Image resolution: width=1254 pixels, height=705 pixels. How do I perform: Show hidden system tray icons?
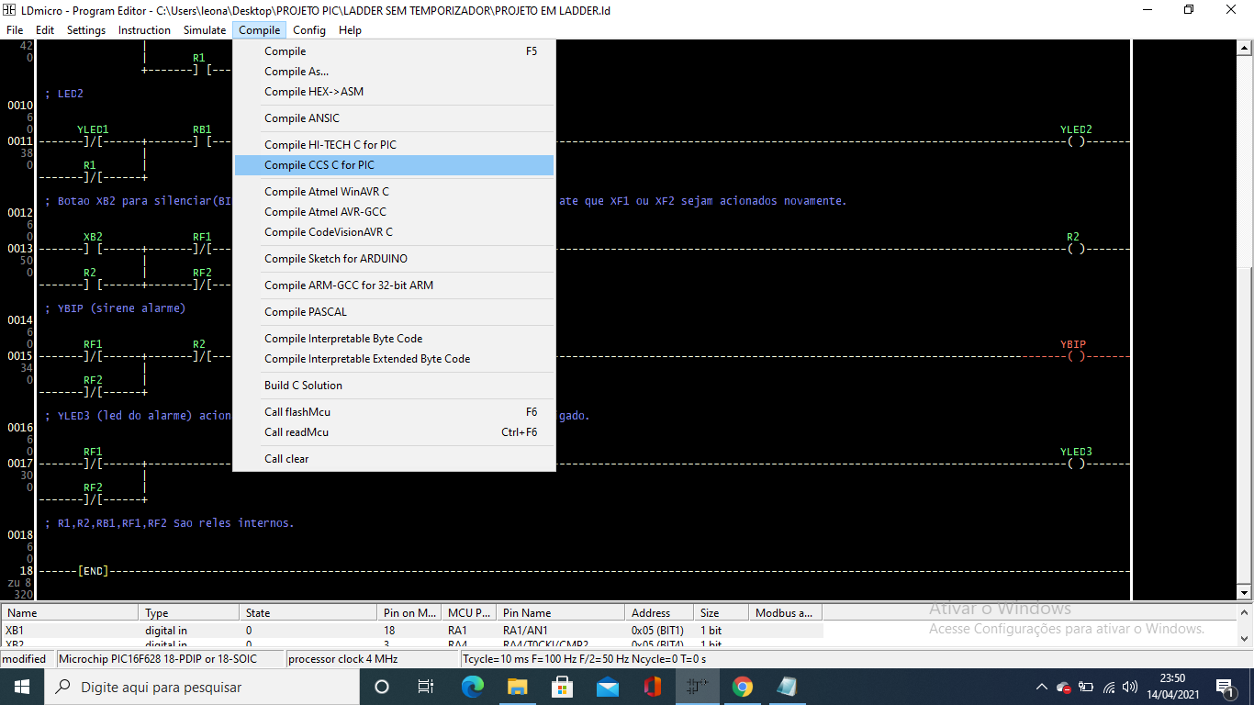click(x=1041, y=687)
